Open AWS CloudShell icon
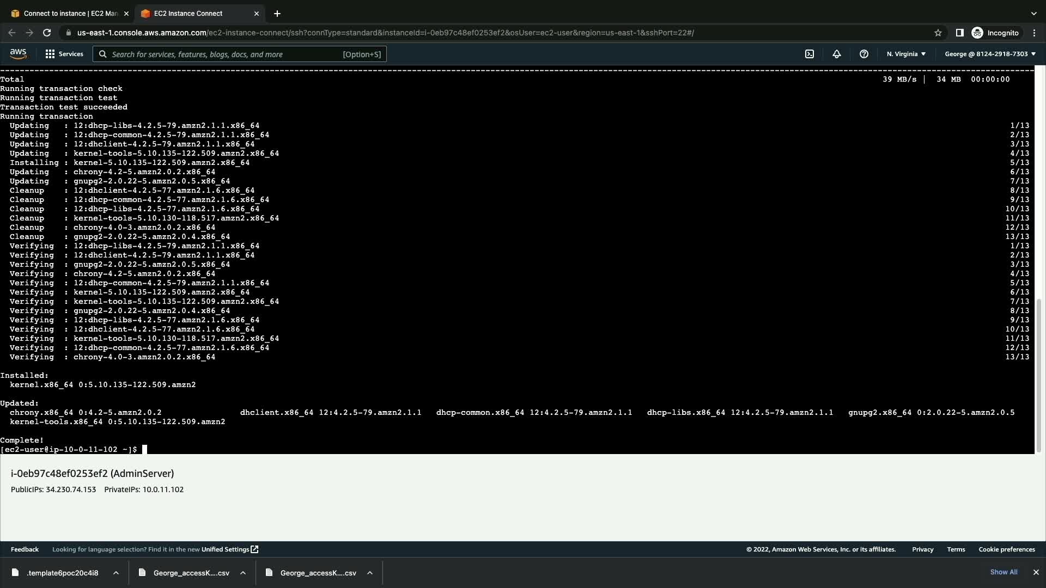The width and height of the screenshot is (1046, 588). [x=810, y=54]
